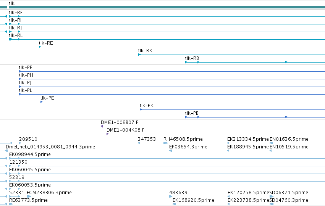This screenshot has width=325, height=206.
Task: Click the tlk-RE start arrow glyph
Action: (40, 47)
